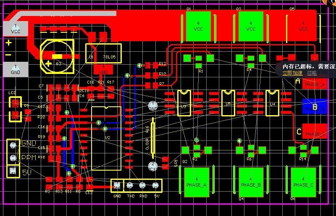Select the yellow A phase label

[298, 81]
